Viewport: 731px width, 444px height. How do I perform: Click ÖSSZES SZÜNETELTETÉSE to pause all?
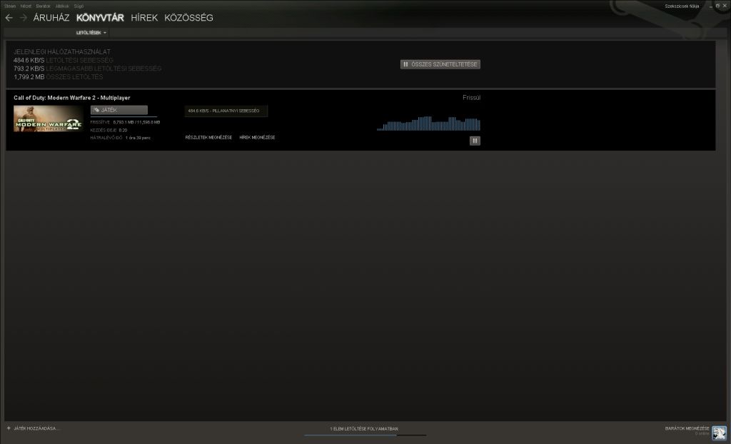440,64
